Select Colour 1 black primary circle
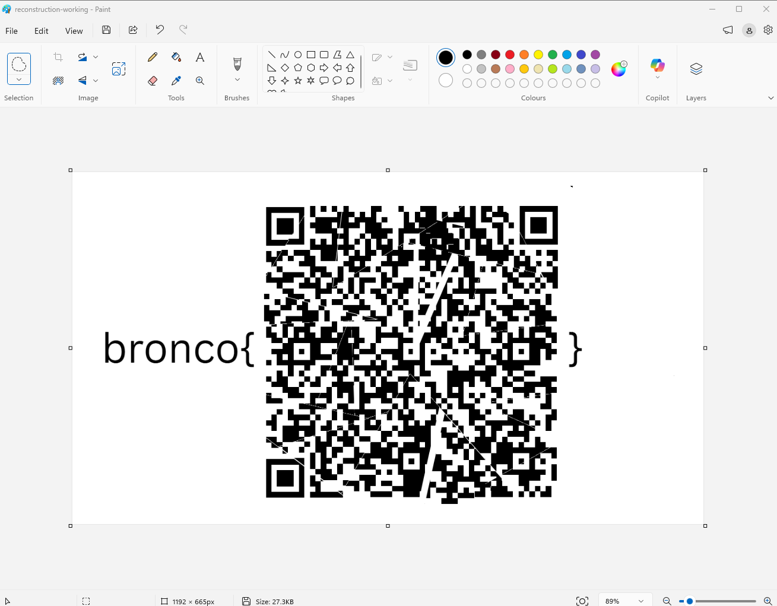 pos(446,58)
